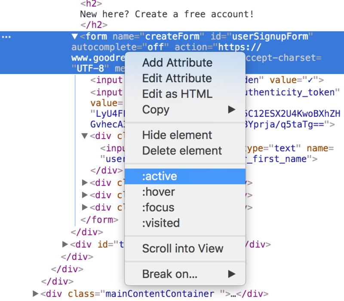Choose Add Attribute from the context menu
The image size is (344, 301).
coord(177,62)
